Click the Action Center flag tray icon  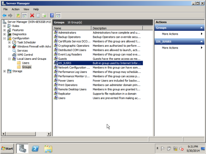click(163, 149)
